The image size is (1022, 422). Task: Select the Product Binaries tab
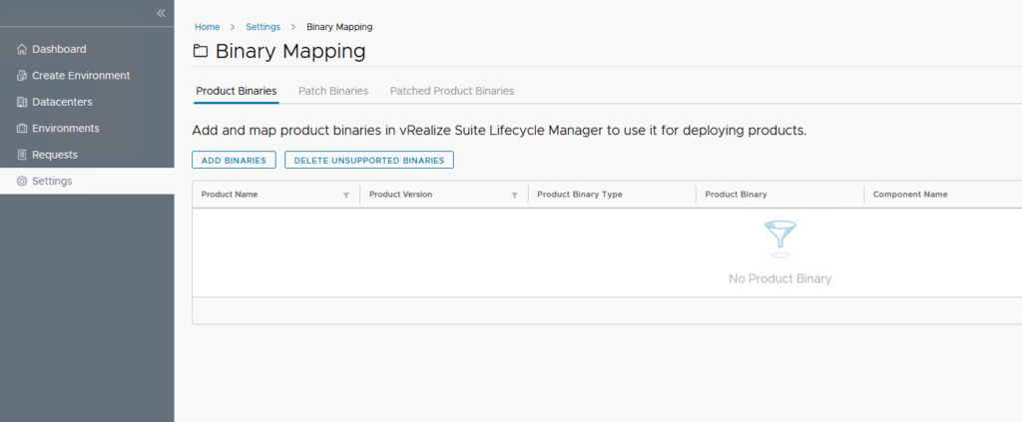click(236, 91)
